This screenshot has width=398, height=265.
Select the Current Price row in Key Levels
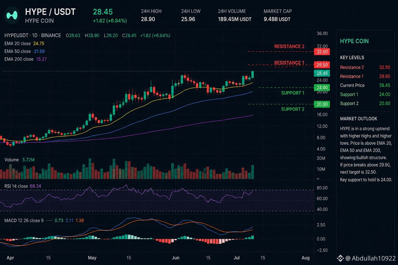pyautogui.click(x=365, y=85)
